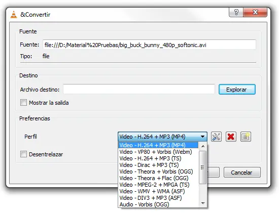Enable the Mostrar la salida checkbox
This screenshot has height=213, width=279.
[23, 103]
